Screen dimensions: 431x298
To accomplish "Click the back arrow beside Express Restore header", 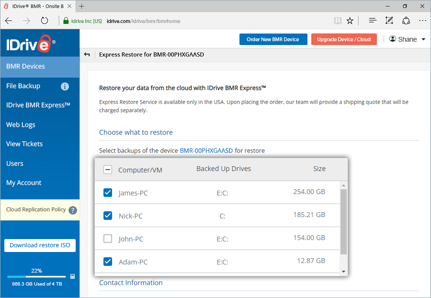I will click(x=87, y=55).
